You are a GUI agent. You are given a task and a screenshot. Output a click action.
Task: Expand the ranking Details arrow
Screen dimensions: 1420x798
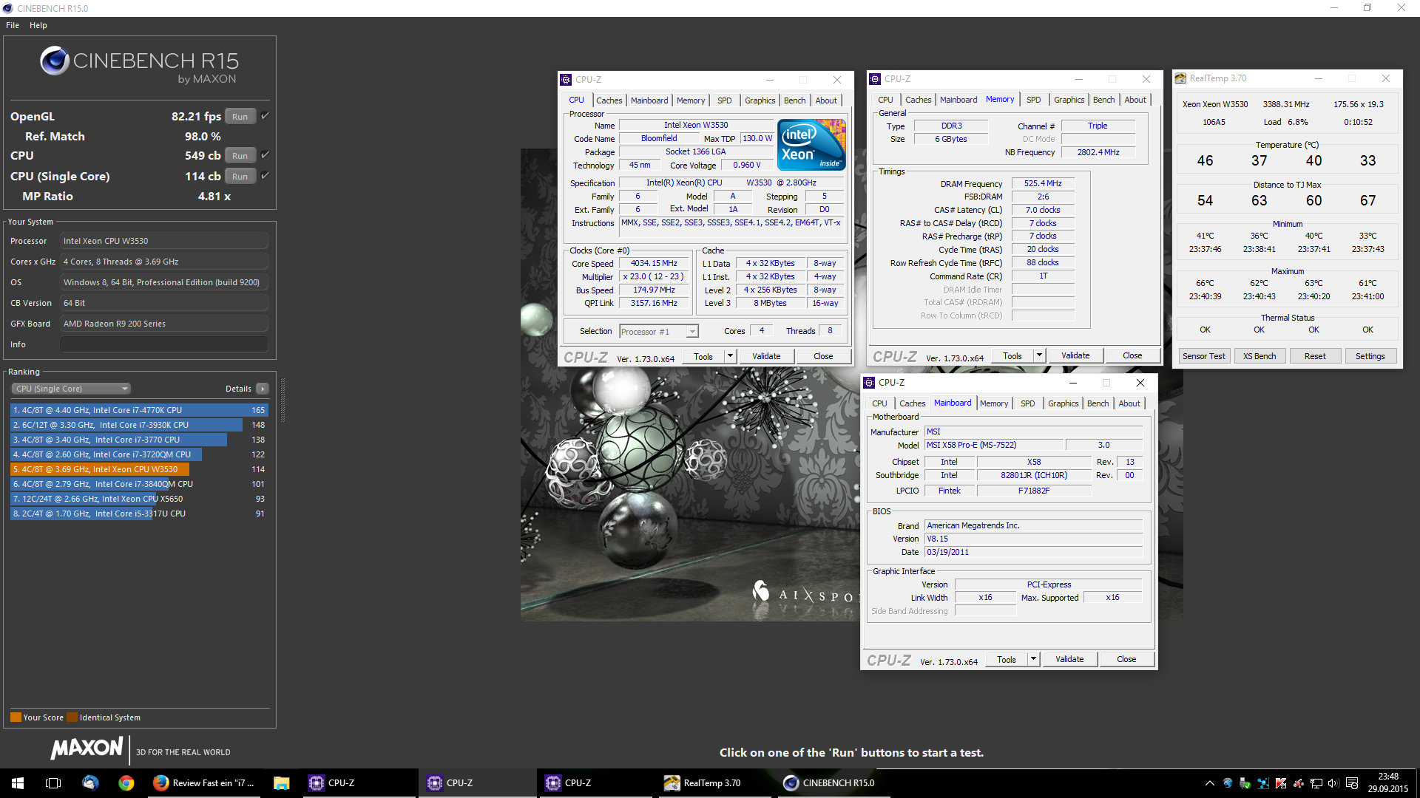pyautogui.click(x=263, y=389)
